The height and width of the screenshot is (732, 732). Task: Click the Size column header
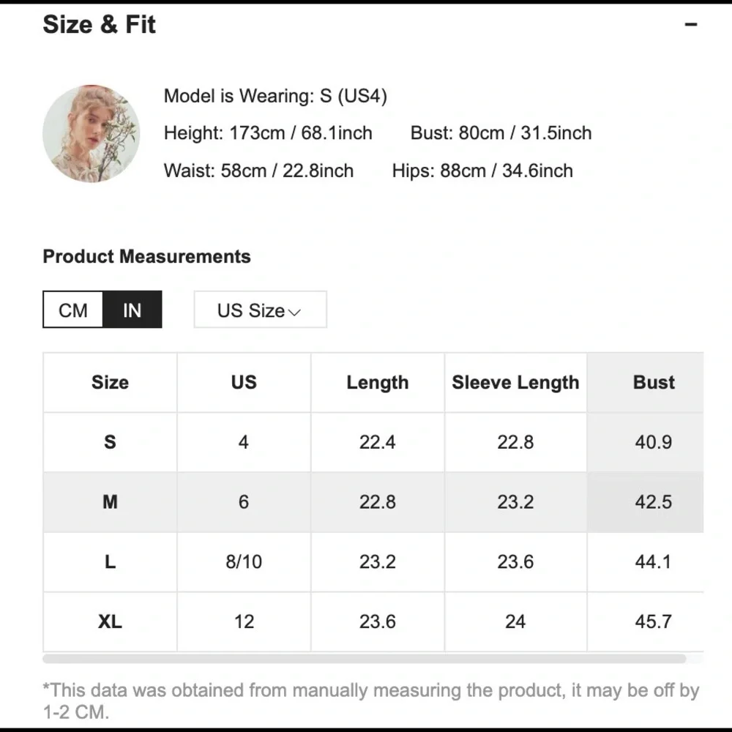pos(110,383)
